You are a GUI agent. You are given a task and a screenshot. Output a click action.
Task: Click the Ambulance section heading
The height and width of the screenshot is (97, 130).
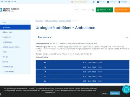(x=44, y=37)
